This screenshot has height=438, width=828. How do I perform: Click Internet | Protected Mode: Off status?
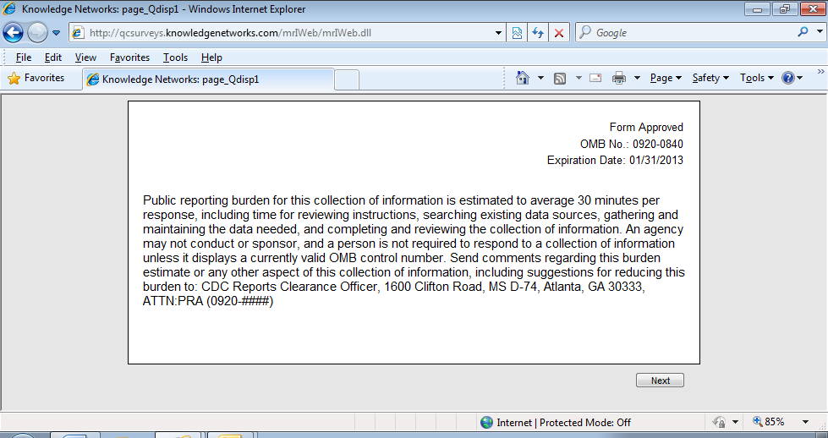pyautogui.click(x=563, y=422)
